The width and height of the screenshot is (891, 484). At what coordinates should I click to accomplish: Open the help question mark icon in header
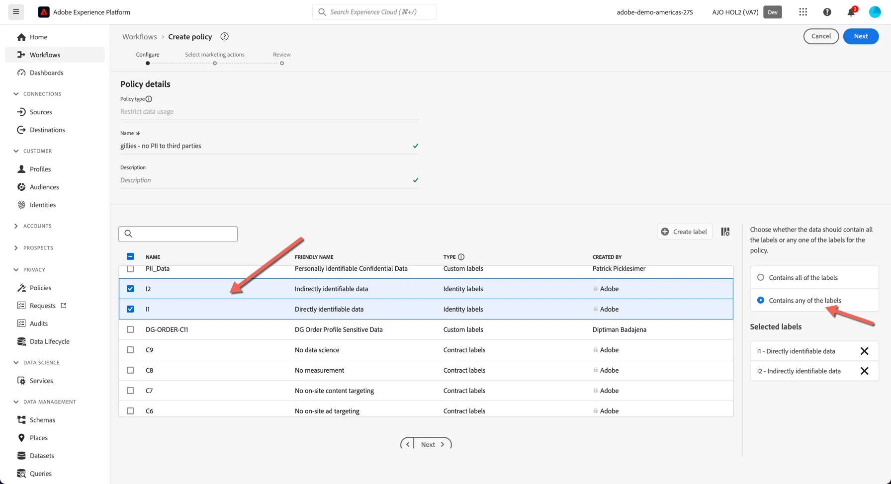point(827,12)
